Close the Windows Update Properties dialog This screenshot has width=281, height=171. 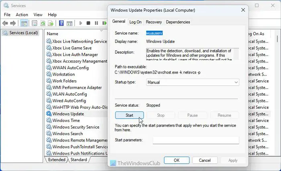tap(243, 10)
